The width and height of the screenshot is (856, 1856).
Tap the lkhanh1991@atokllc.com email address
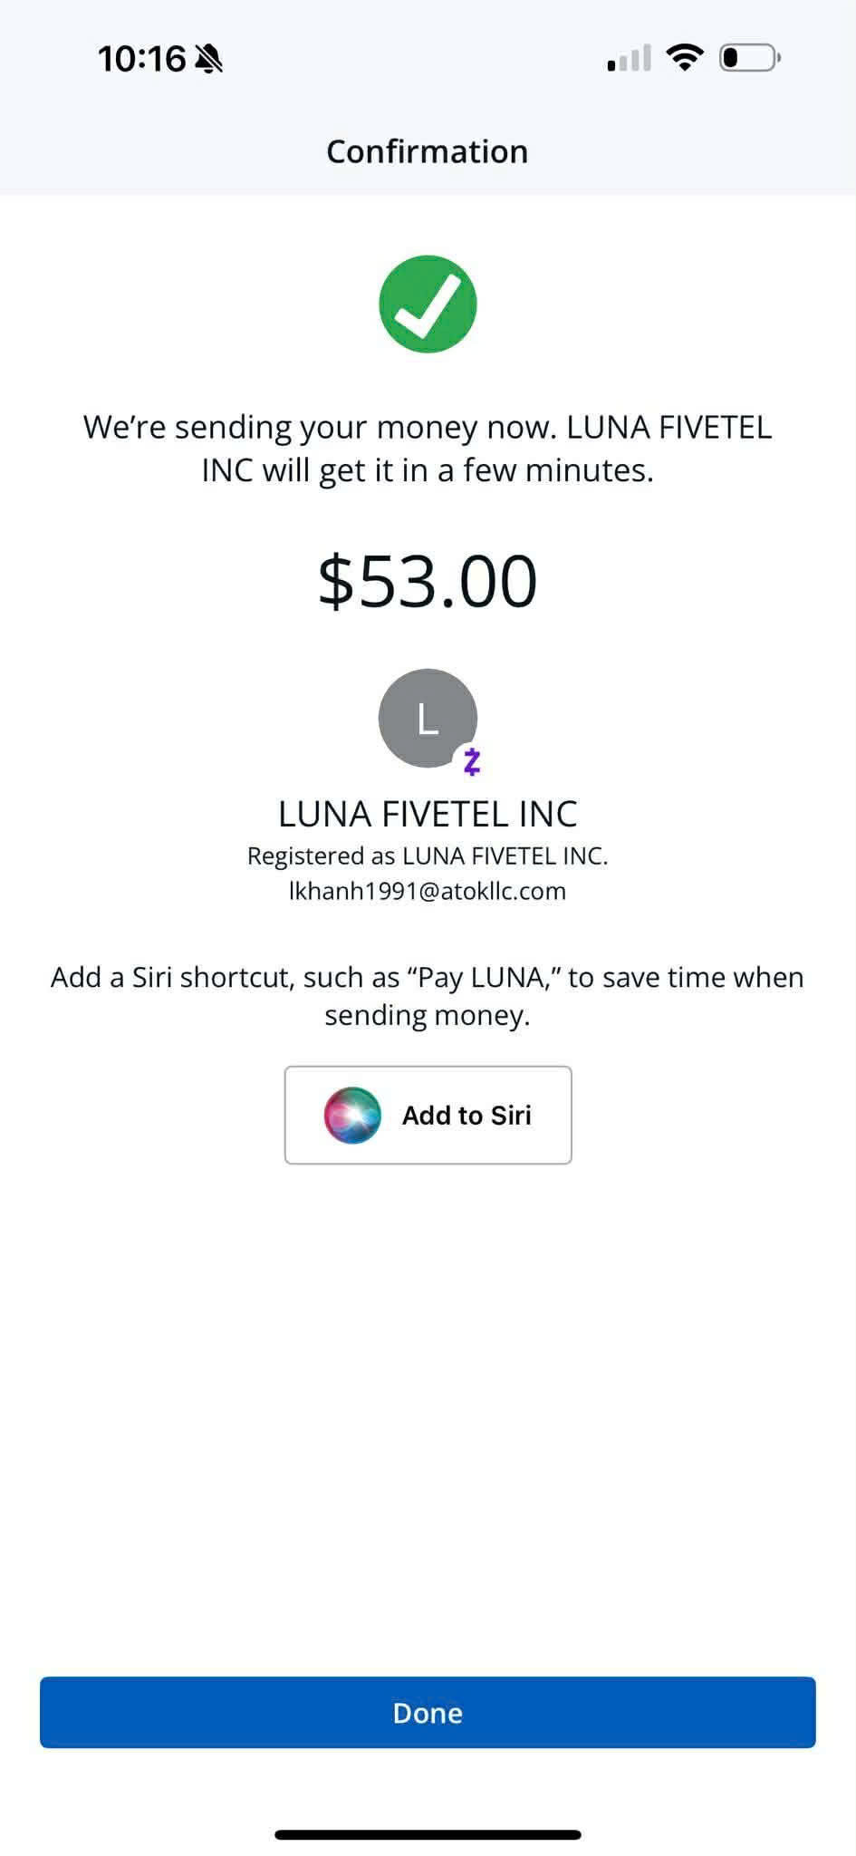pos(428,891)
